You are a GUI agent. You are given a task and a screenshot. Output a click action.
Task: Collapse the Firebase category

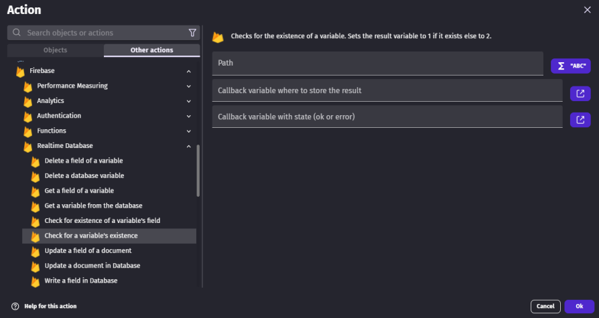point(189,72)
